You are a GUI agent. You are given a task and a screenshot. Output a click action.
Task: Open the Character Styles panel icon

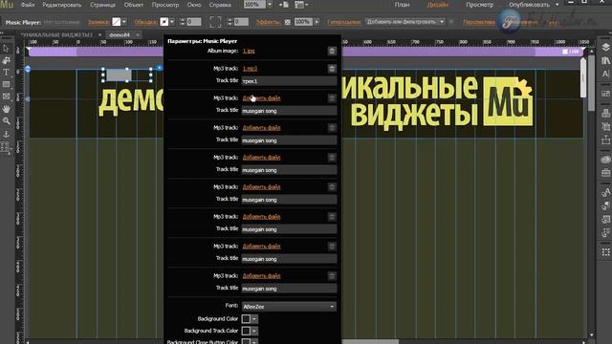point(605,192)
